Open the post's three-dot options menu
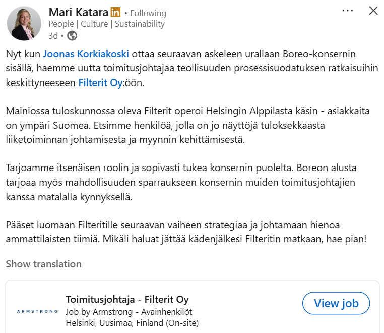The width and height of the screenshot is (384, 333). [x=348, y=11]
